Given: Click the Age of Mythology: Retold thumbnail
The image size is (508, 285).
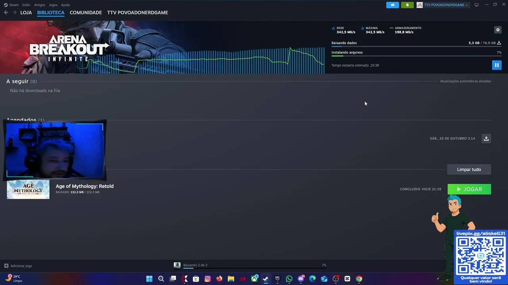Looking at the screenshot, I should pos(28,189).
